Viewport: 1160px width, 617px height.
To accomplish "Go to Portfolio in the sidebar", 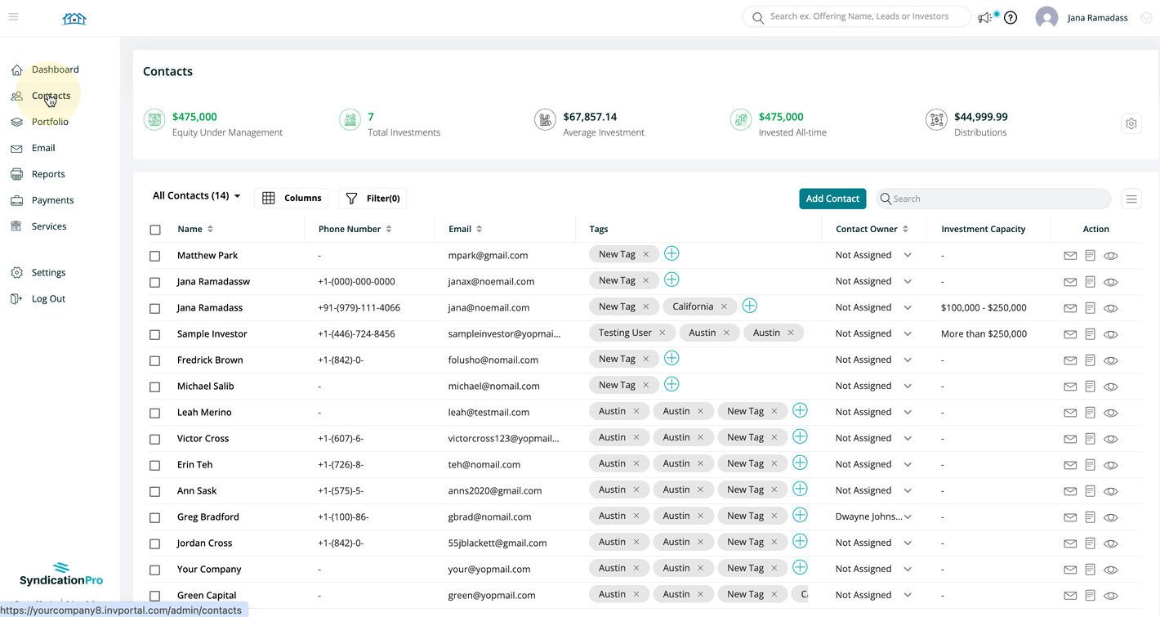I will (x=50, y=122).
